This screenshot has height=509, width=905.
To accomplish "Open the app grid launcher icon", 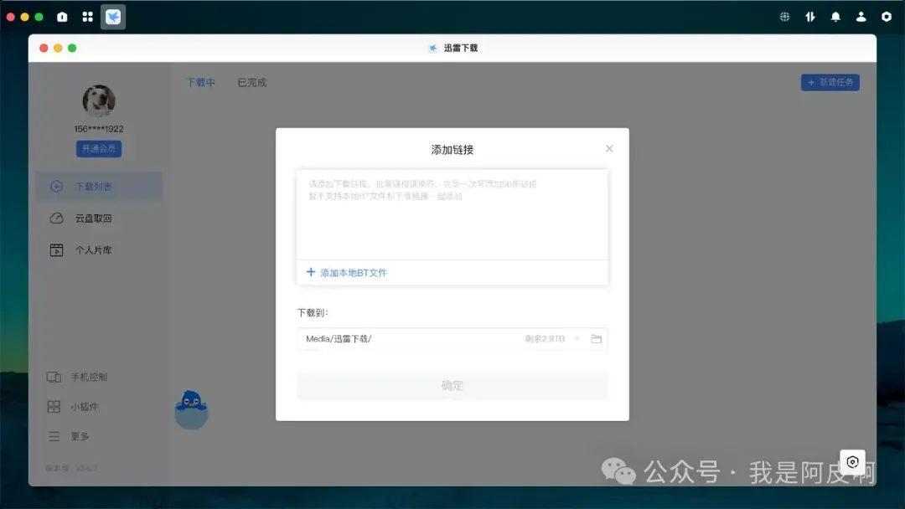I will (88, 17).
